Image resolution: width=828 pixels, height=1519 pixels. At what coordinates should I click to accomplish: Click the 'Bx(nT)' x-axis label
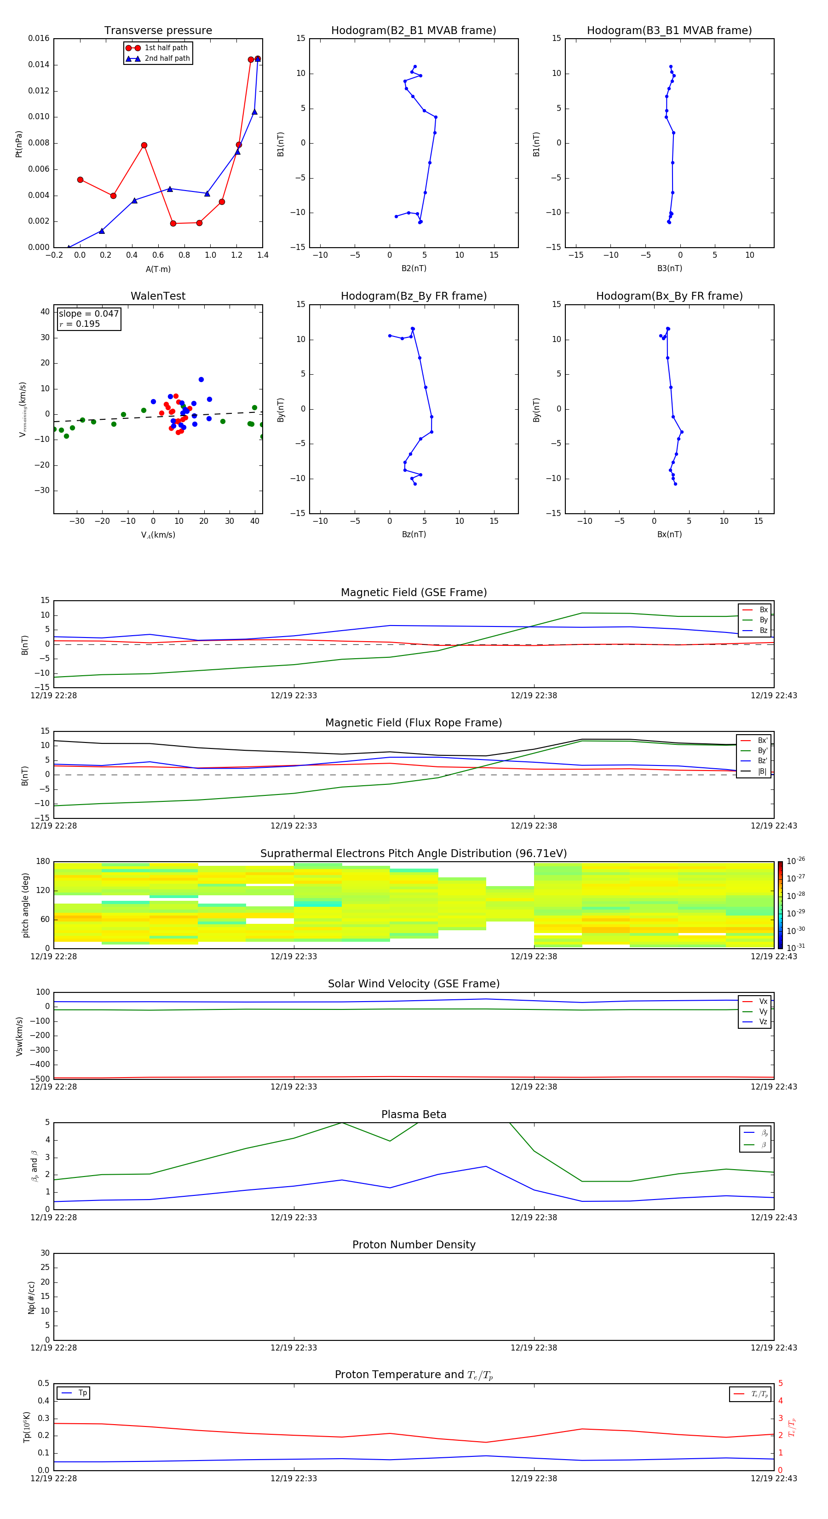point(669,534)
